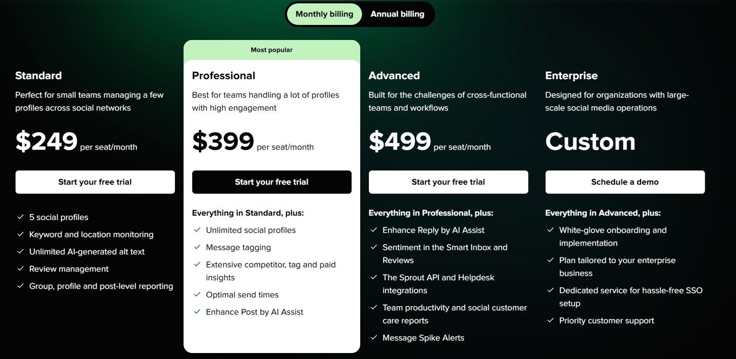Click the Most popular badge
This screenshot has height=359, width=736.
coord(272,50)
